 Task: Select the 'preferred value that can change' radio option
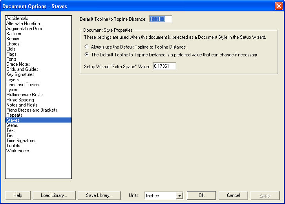tap(87, 55)
